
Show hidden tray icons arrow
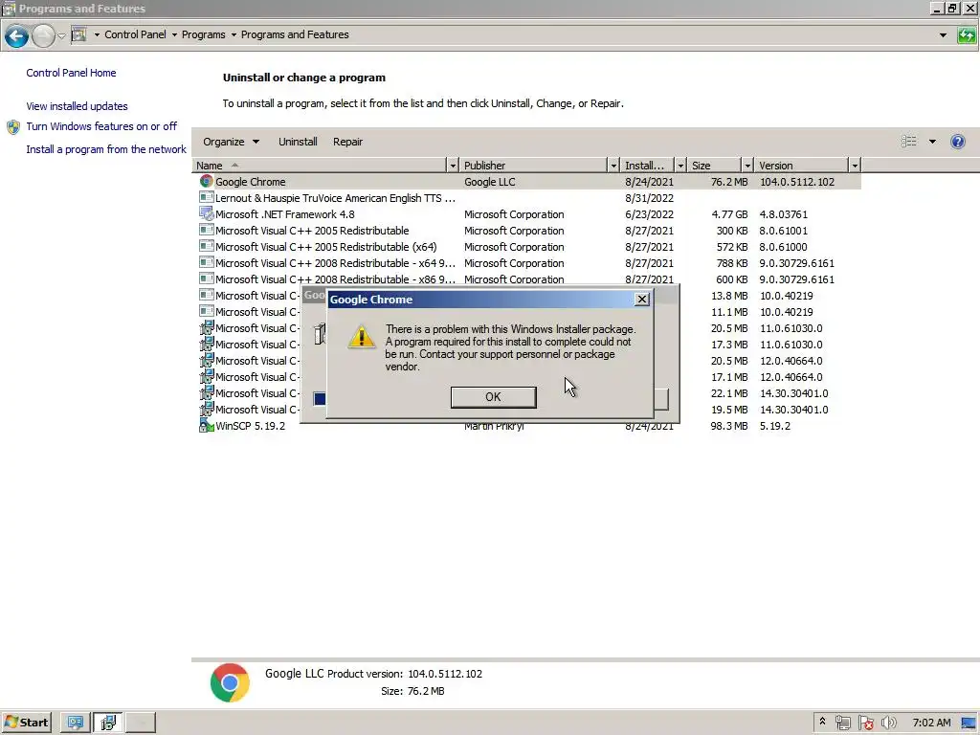[x=822, y=722]
